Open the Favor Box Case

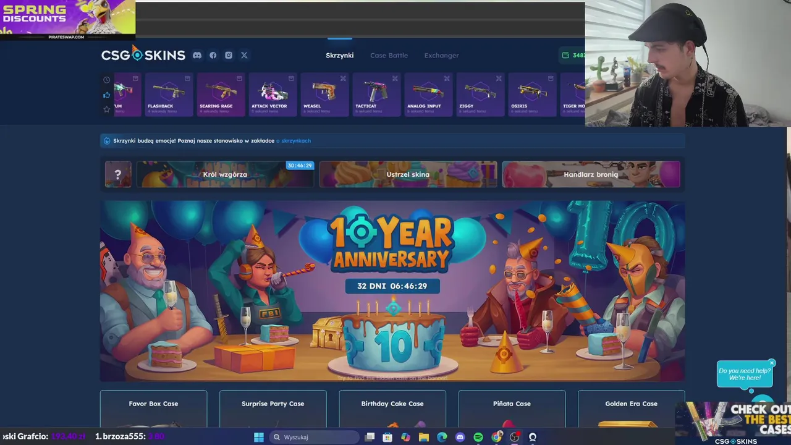click(x=153, y=409)
